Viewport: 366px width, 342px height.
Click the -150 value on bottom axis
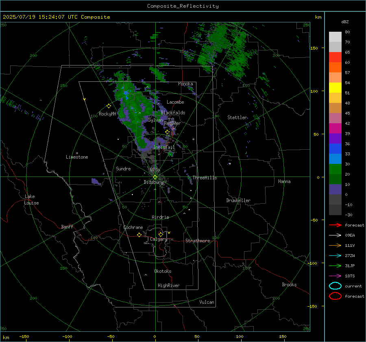tap(24, 336)
